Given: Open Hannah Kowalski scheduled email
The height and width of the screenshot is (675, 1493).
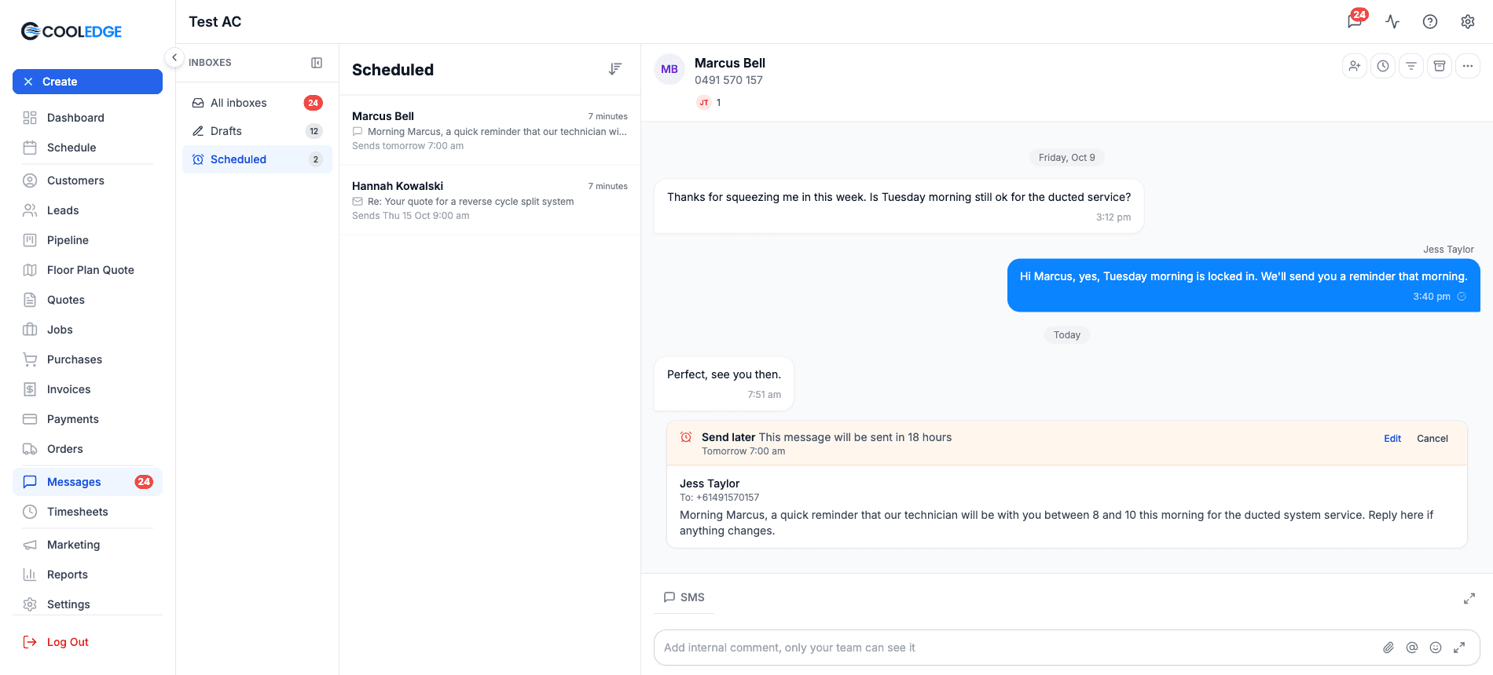Looking at the screenshot, I should 490,200.
